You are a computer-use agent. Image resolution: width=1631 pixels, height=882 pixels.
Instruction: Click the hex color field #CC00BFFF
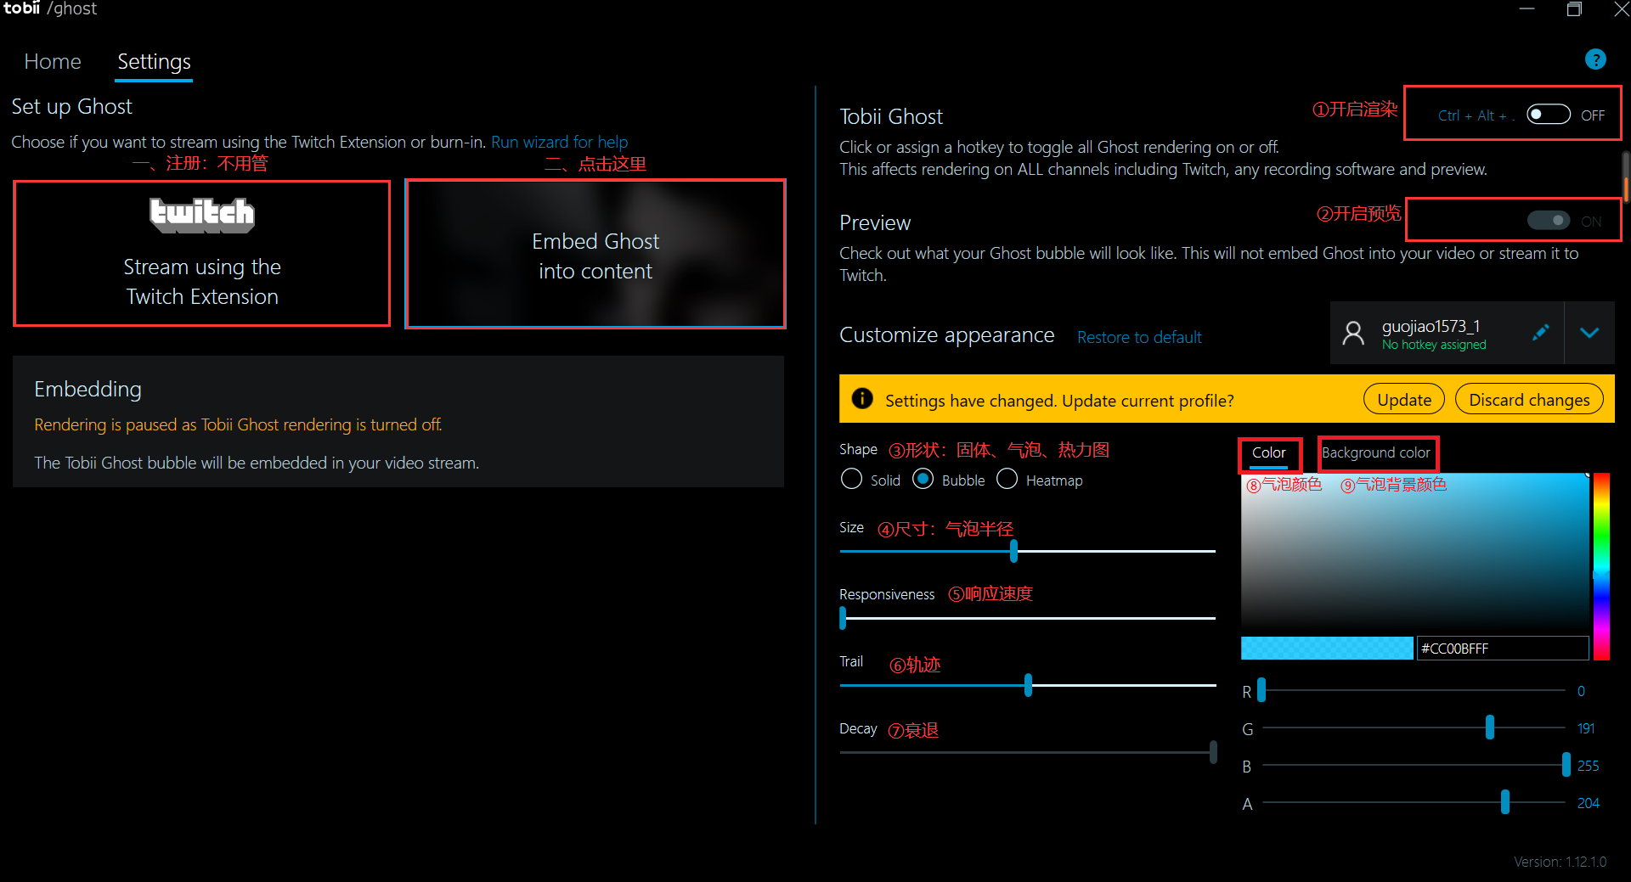click(1502, 648)
